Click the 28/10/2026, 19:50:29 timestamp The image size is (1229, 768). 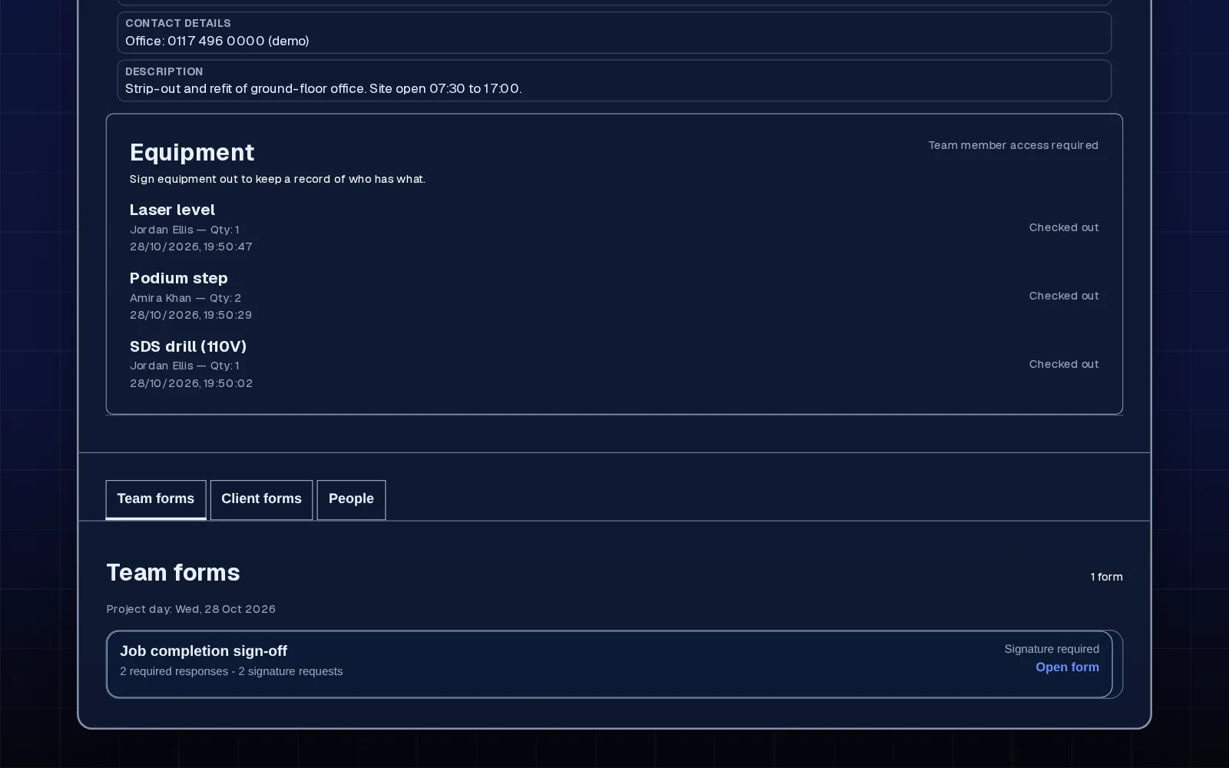pos(191,315)
